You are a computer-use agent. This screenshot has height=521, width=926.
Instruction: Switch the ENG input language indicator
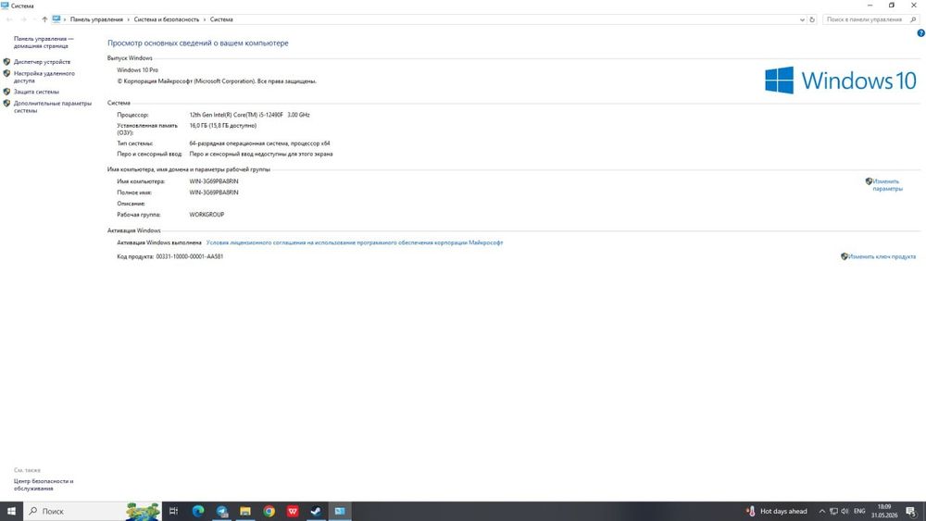point(860,511)
